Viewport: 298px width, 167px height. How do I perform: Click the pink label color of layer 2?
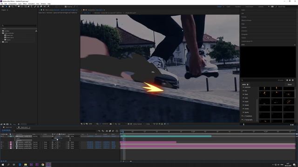point(11,142)
